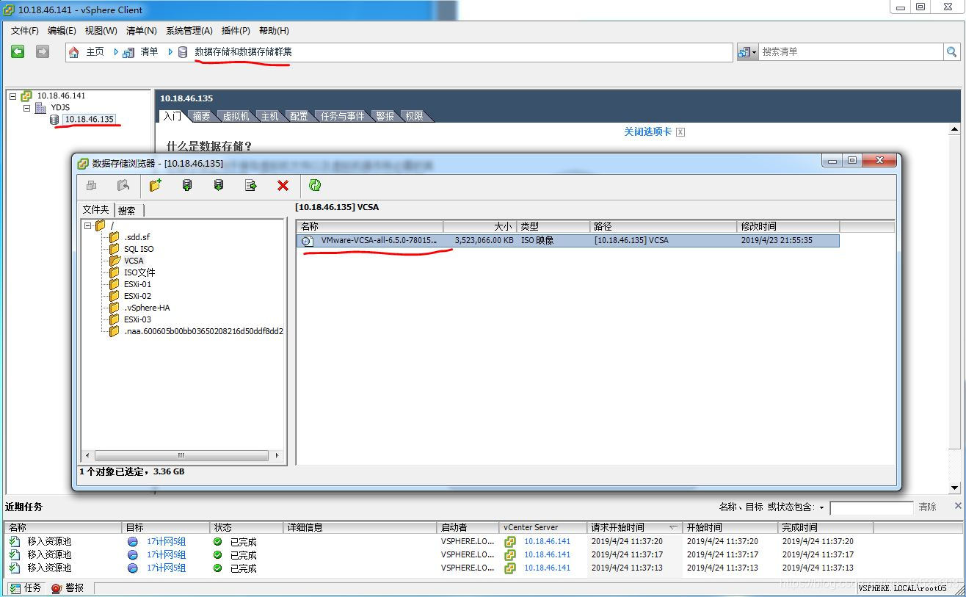Click the task icon of first recent task row
The width and height of the screenshot is (966, 597).
pyautogui.click(x=15, y=541)
